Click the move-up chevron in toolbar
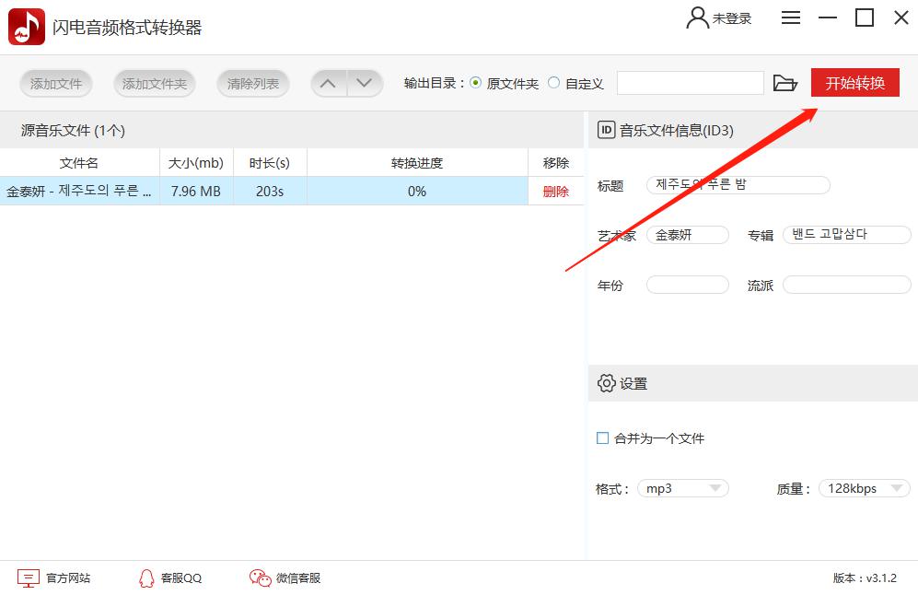Screen dimensions: 918x595 click(328, 83)
